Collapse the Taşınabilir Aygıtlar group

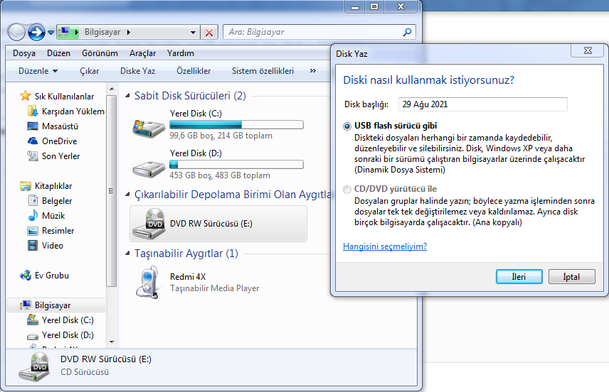pyautogui.click(x=127, y=254)
